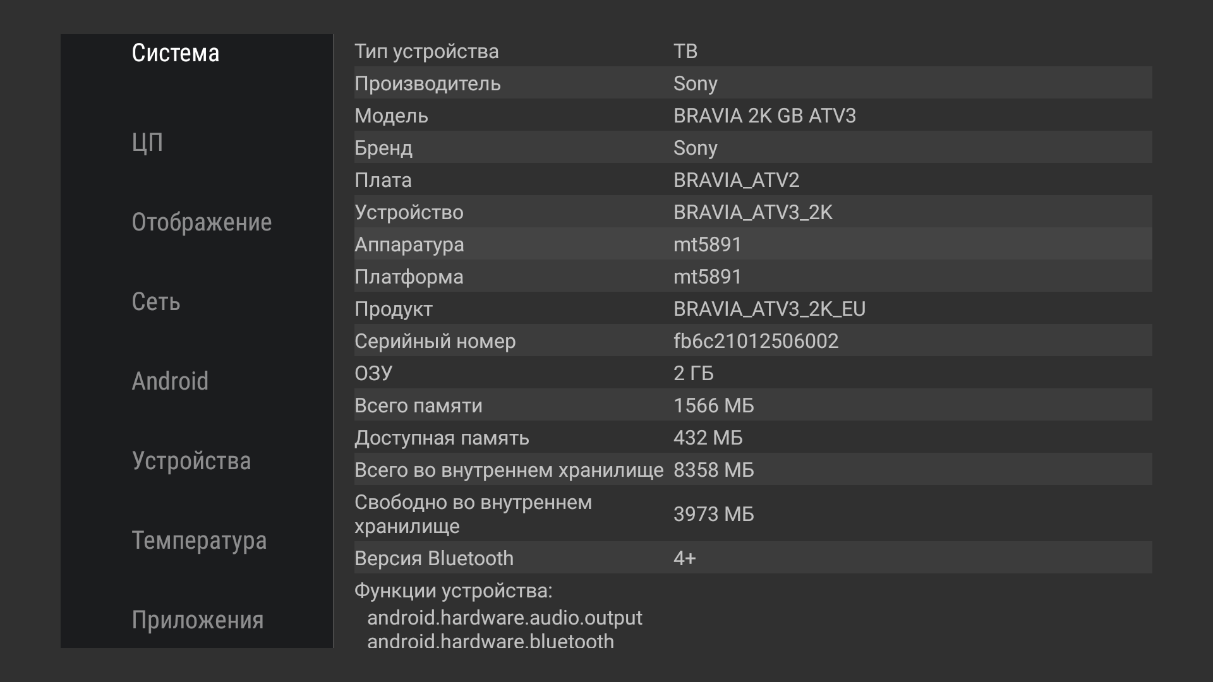
Task: Click the Производитель Sony row
Action: tap(753, 83)
